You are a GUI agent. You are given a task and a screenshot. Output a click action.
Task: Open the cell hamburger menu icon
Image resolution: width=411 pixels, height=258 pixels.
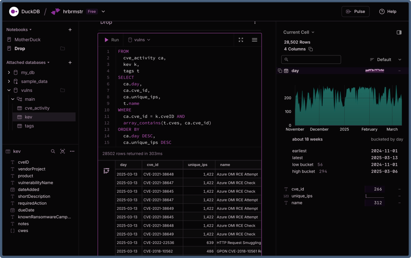pyautogui.click(x=254, y=40)
